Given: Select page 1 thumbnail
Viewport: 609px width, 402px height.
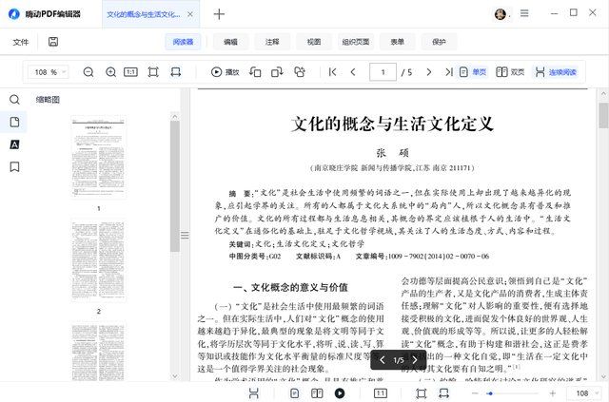Looking at the screenshot, I should pyautogui.click(x=99, y=157).
